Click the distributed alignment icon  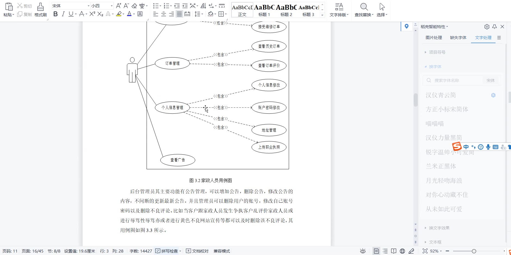187,14
